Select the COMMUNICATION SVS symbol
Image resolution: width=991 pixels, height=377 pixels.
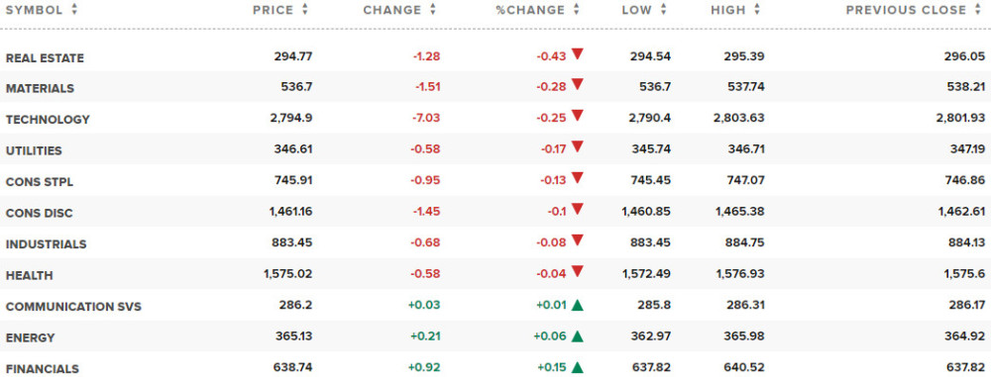click(73, 307)
